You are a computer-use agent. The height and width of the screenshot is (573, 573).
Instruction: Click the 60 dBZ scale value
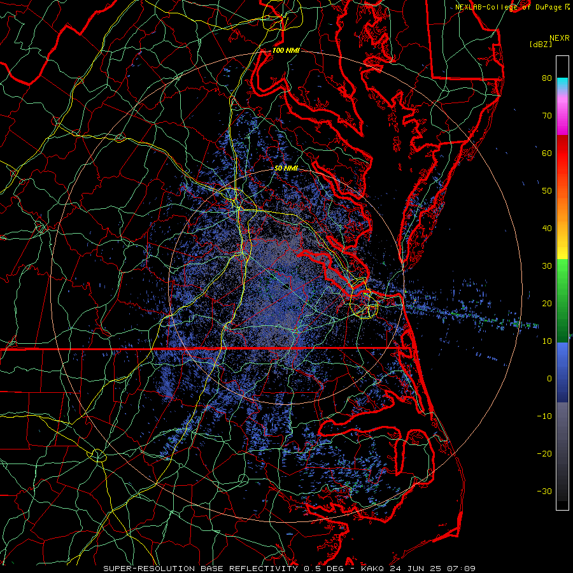(547, 153)
